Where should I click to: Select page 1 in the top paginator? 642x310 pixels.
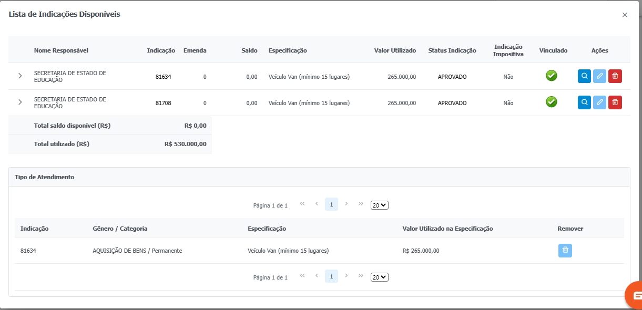(331, 204)
